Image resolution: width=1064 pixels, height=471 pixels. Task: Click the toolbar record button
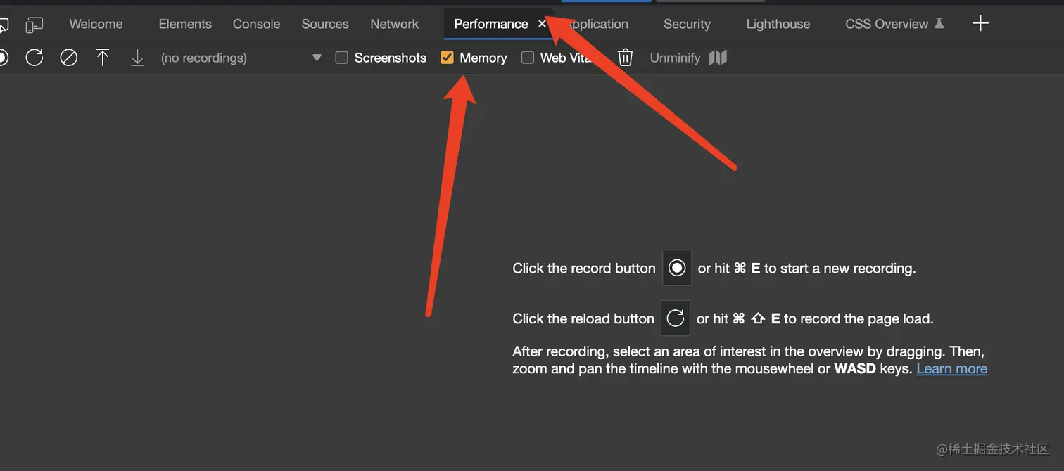[x=3, y=58]
